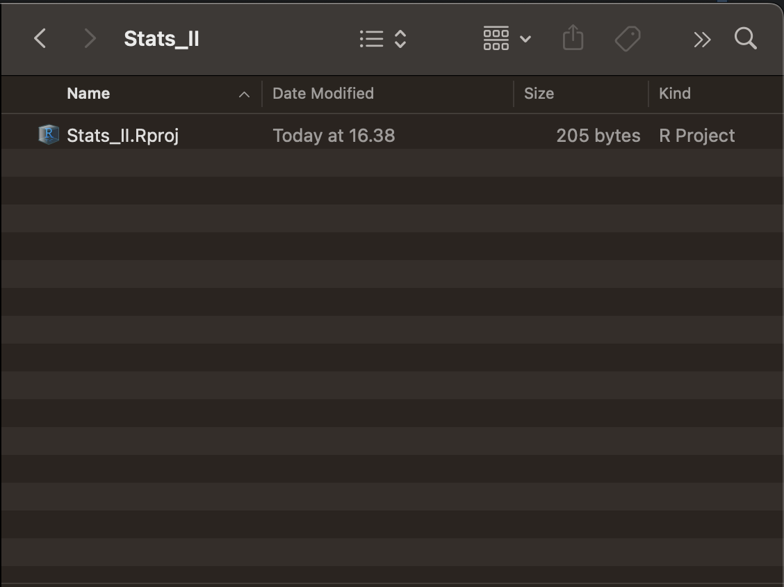
Task: Reverse sort order with the caret indicator
Action: point(244,94)
